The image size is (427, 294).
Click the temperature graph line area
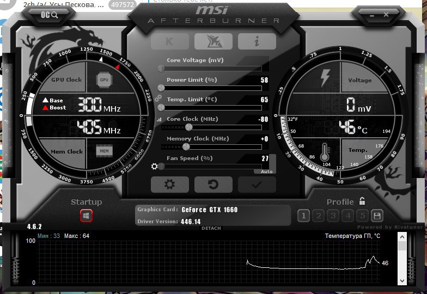tap(208, 261)
